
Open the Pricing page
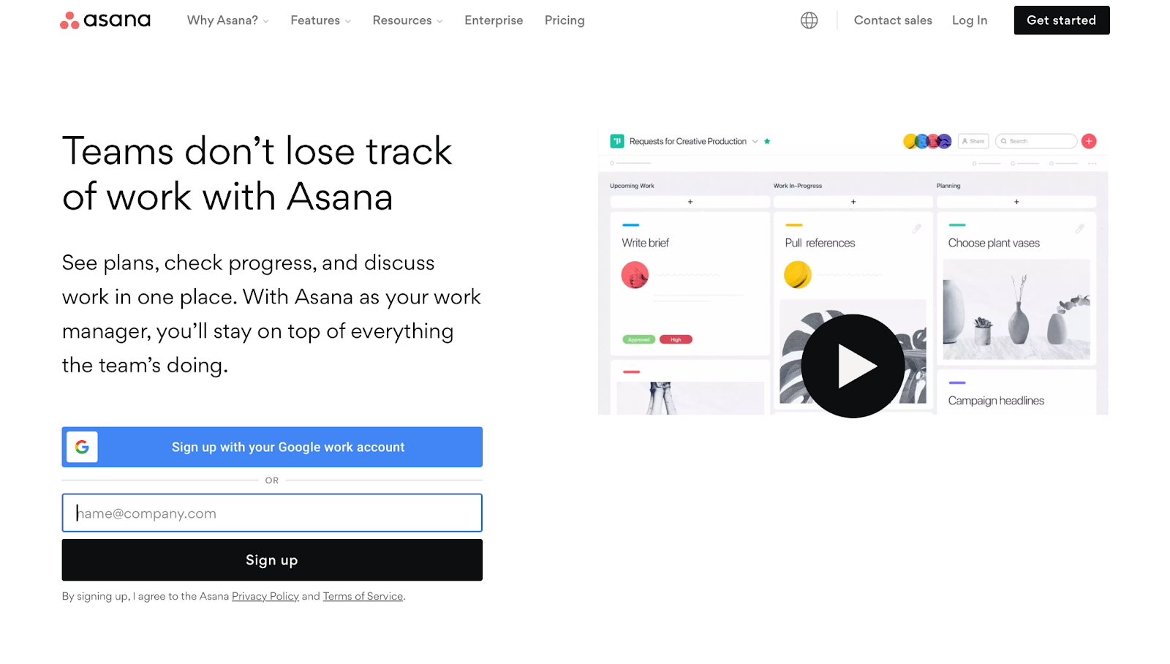point(565,20)
